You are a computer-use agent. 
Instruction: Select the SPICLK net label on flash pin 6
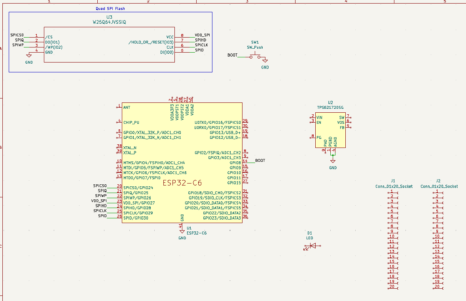[201, 45]
